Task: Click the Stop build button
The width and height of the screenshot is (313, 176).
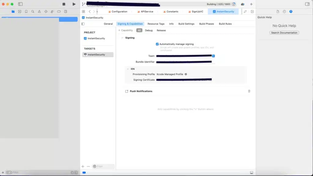Action: pyautogui.click(x=64, y=4)
